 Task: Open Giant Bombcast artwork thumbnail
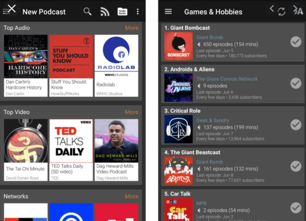click(x=178, y=46)
